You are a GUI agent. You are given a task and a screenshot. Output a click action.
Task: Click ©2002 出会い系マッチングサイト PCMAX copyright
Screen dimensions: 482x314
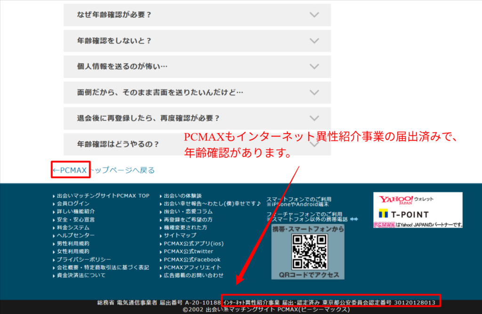266,310
